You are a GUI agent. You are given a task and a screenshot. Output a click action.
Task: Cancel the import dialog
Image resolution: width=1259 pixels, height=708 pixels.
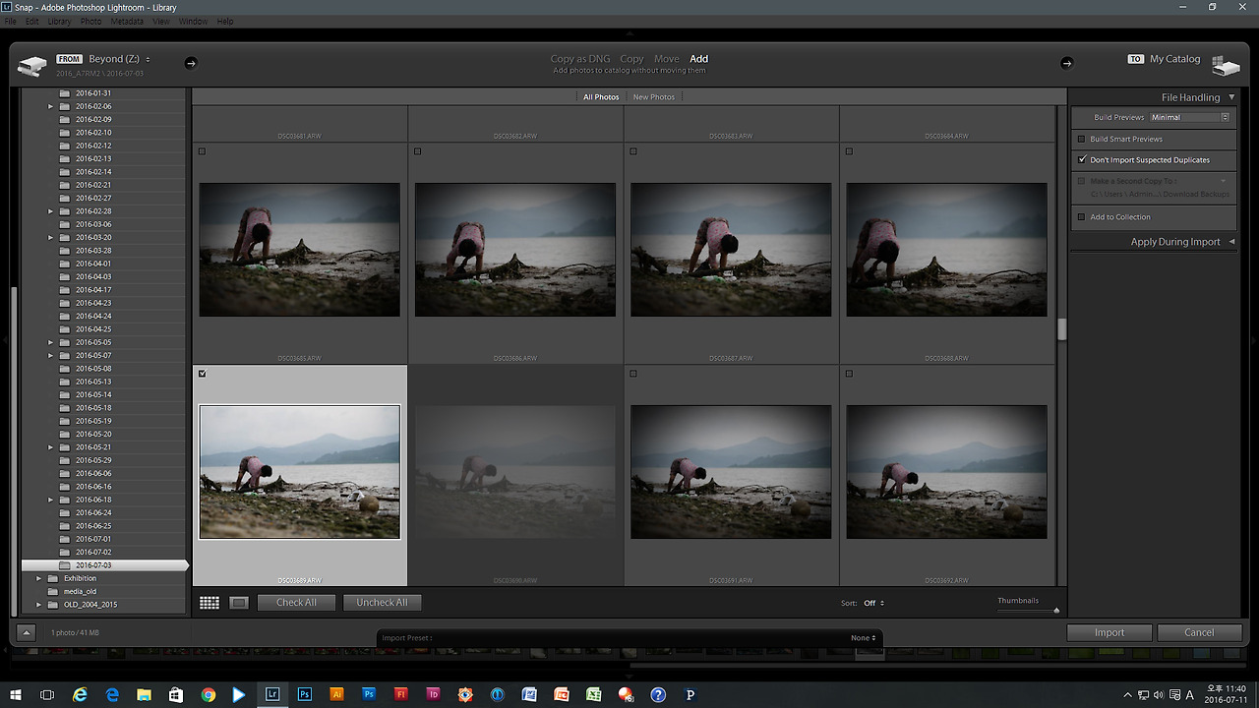[x=1199, y=633]
